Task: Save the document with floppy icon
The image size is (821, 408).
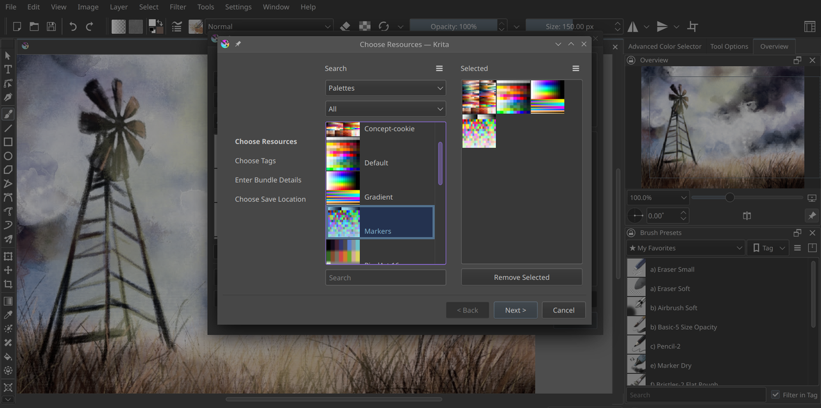Action: click(x=51, y=26)
